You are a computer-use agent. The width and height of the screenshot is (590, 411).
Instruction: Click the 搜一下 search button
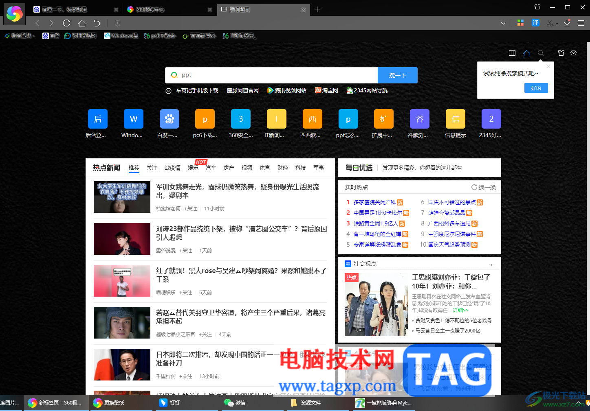pos(398,75)
